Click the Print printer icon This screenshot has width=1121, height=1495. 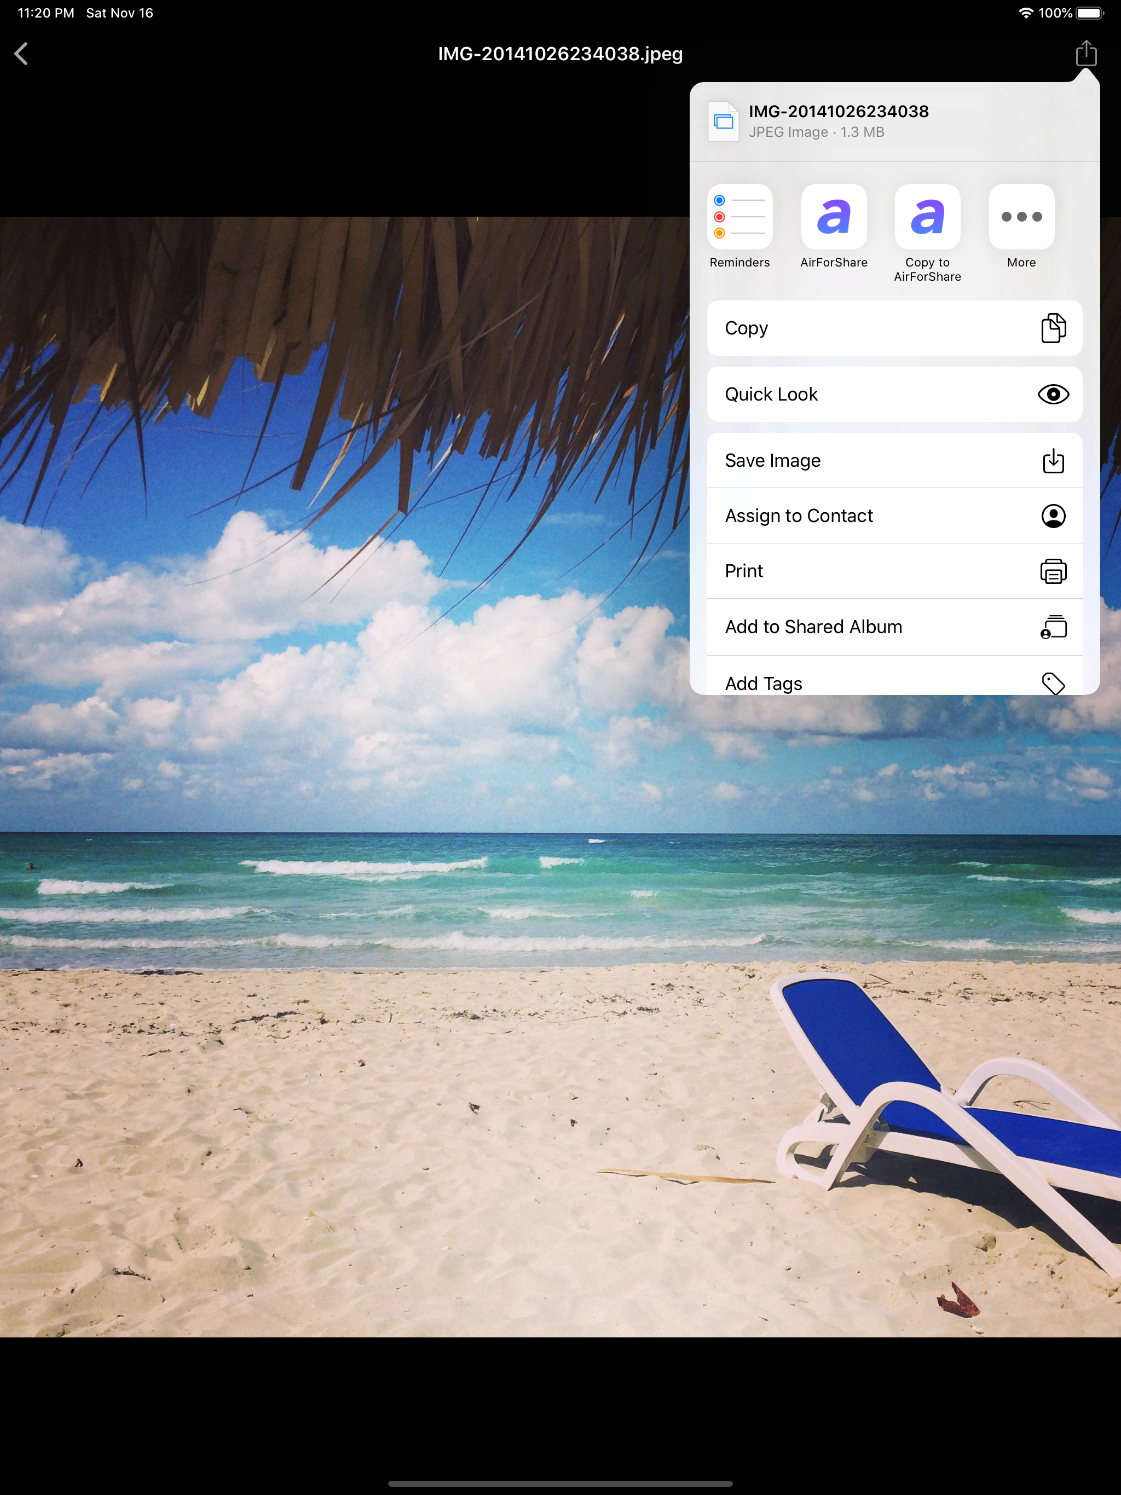(1053, 571)
